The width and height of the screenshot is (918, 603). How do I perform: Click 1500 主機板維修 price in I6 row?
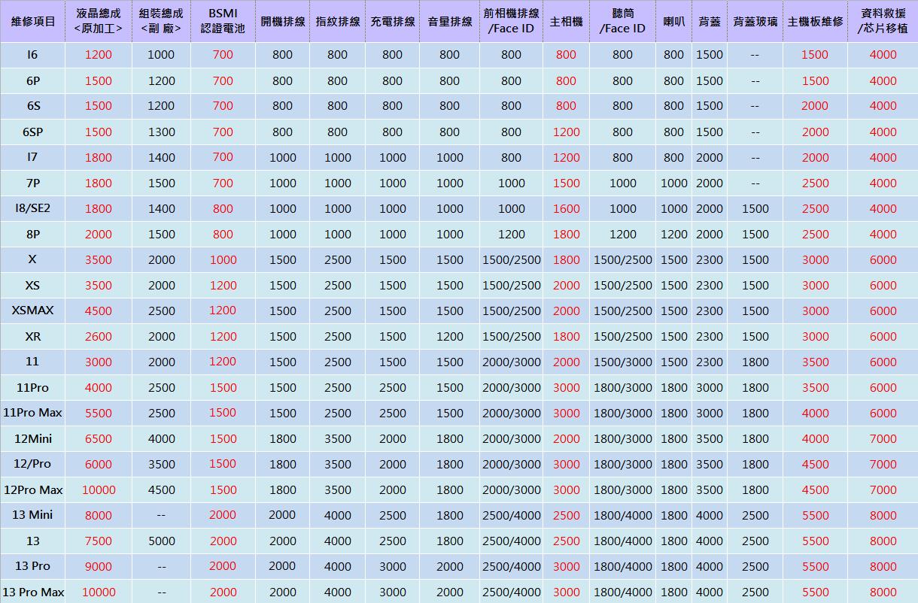(x=815, y=55)
